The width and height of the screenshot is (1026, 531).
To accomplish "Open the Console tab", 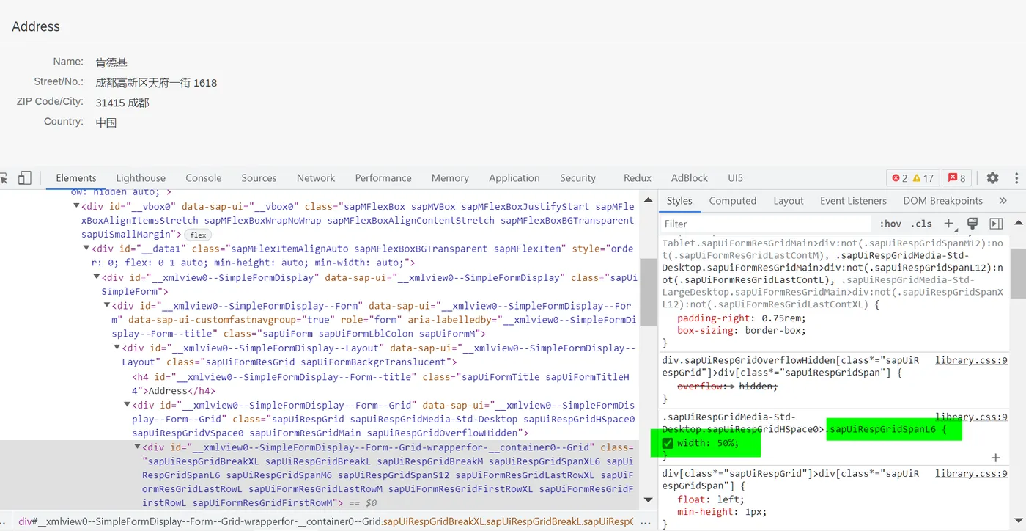I will pyautogui.click(x=204, y=178).
